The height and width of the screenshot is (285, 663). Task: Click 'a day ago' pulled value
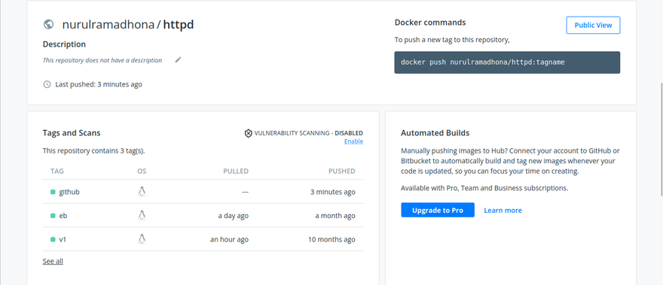tap(234, 216)
